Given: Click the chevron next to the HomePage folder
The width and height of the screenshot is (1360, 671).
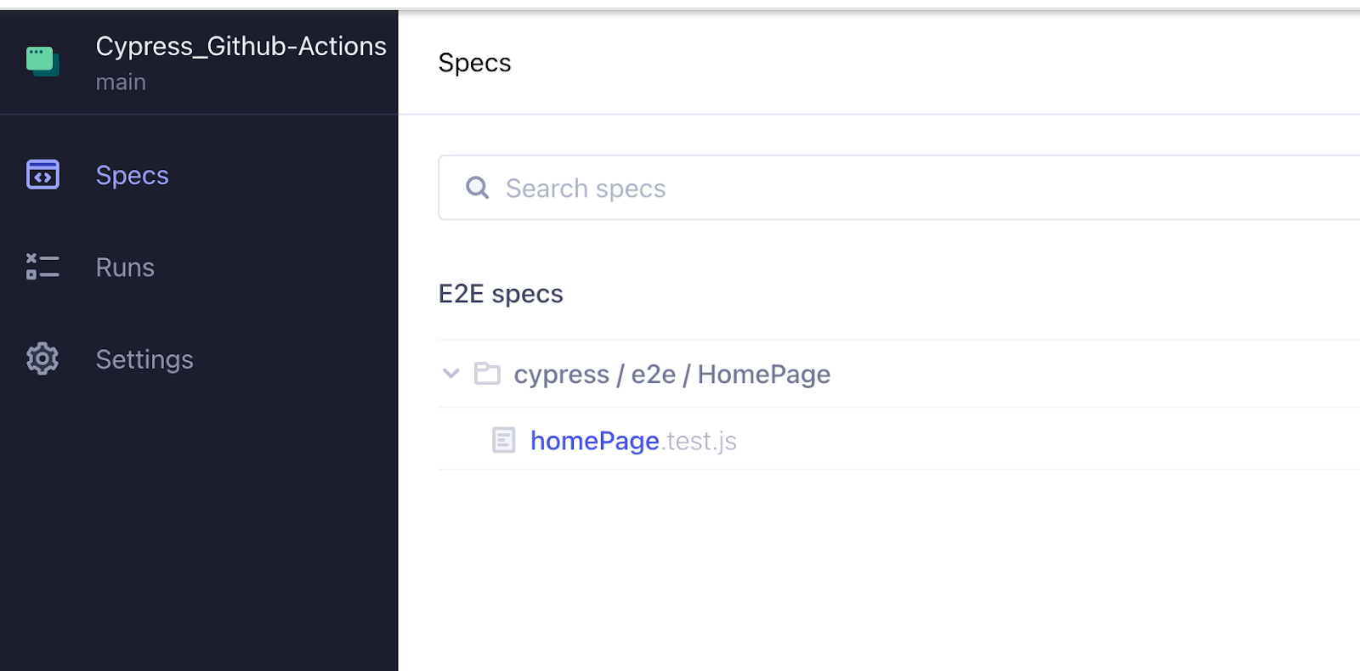Looking at the screenshot, I should coord(450,373).
